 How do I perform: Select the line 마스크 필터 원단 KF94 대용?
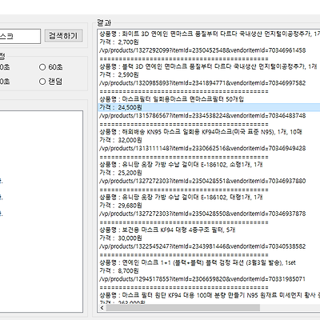tap(209, 295)
